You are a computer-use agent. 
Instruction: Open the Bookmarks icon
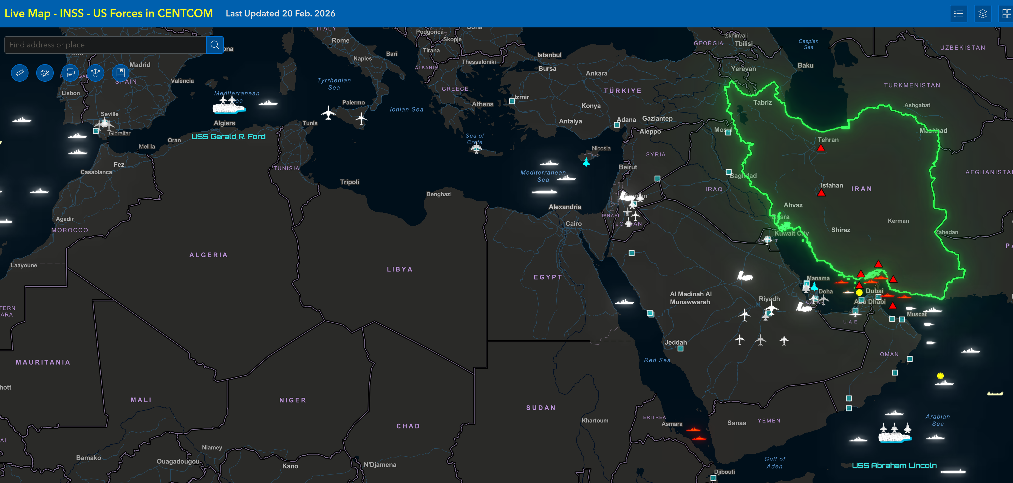[x=120, y=73]
